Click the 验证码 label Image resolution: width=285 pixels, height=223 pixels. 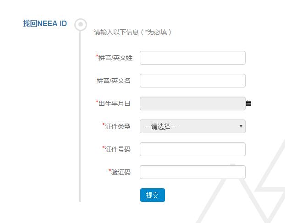[121, 172]
